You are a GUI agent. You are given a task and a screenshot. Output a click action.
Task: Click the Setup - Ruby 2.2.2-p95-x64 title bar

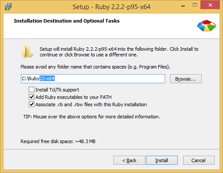click(x=111, y=7)
